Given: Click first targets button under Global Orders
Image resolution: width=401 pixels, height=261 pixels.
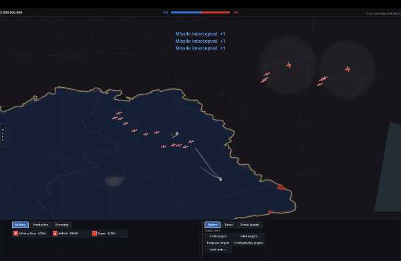Looking at the screenshot, I should [x=218, y=236].
